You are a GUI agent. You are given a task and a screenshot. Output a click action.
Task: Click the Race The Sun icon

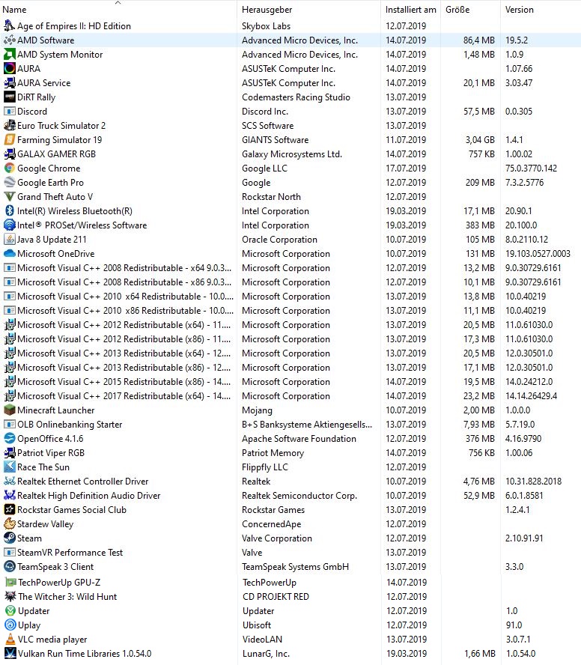(x=9, y=467)
